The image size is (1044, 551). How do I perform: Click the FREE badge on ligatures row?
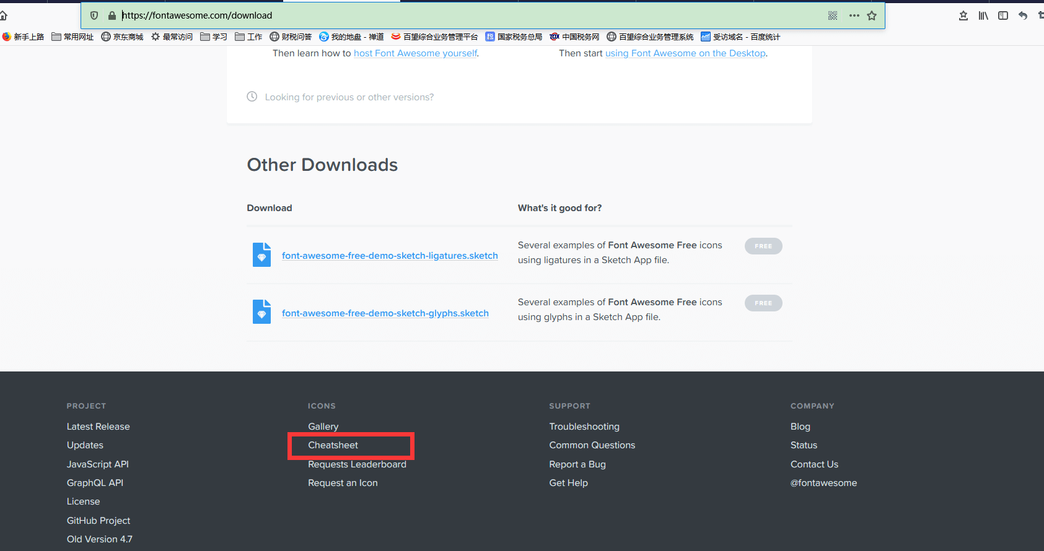pos(763,246)
